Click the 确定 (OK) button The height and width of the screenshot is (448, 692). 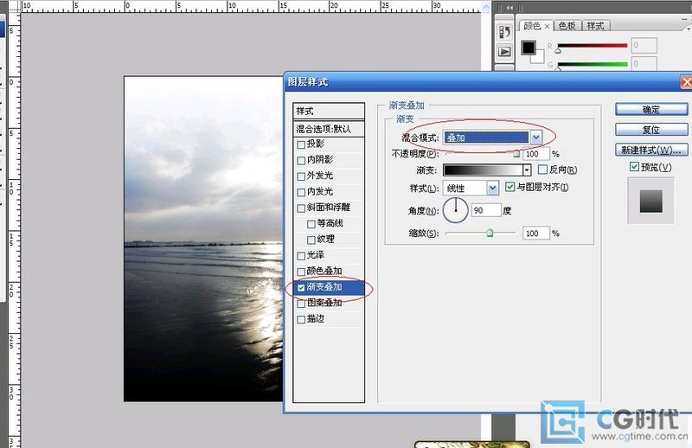tap(650, 110)
